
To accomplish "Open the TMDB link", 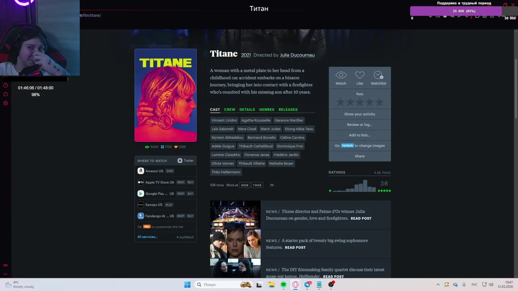I will click(x=257, y=185).
